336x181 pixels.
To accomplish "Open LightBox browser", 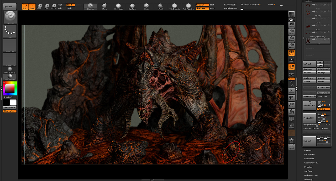I will 10,7.
